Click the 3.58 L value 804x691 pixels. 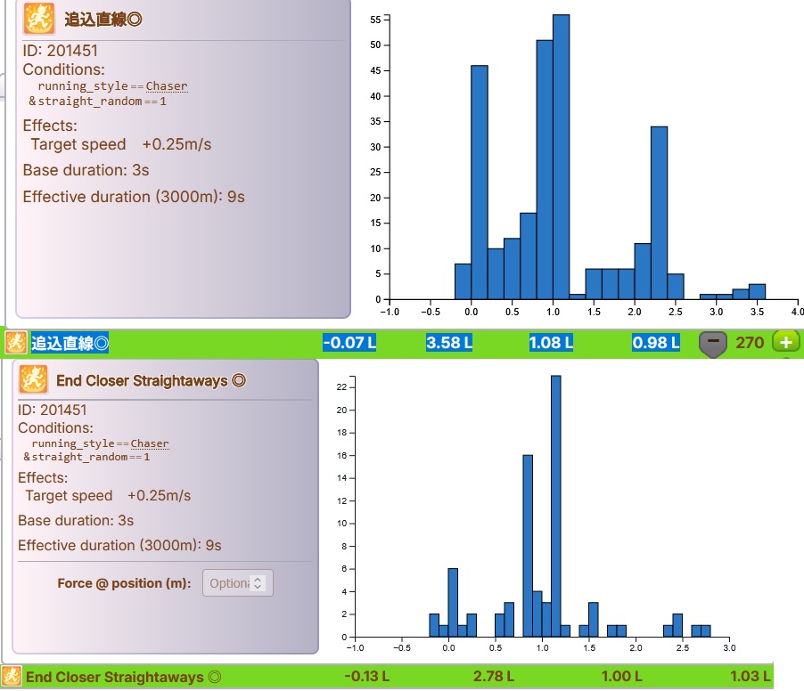coord(449,342)
